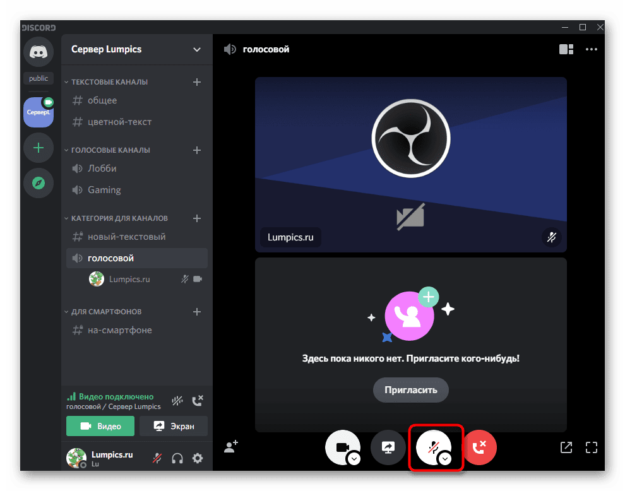
Task: Select the голосовой voice channel in sidebar
Action: click(x=137, y=258)
